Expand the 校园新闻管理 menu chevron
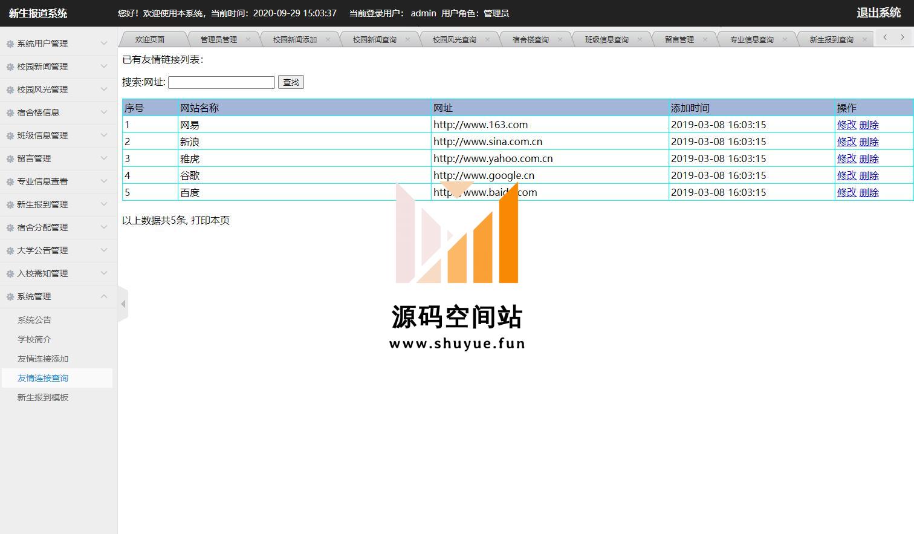 click(x=104, y=66)
